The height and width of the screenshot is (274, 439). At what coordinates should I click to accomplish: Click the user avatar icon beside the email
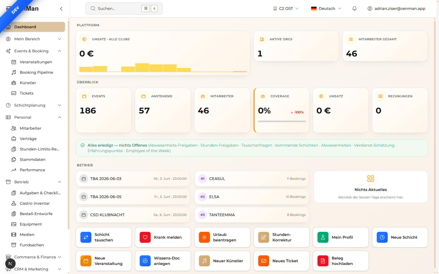click(x=370, y=8)
